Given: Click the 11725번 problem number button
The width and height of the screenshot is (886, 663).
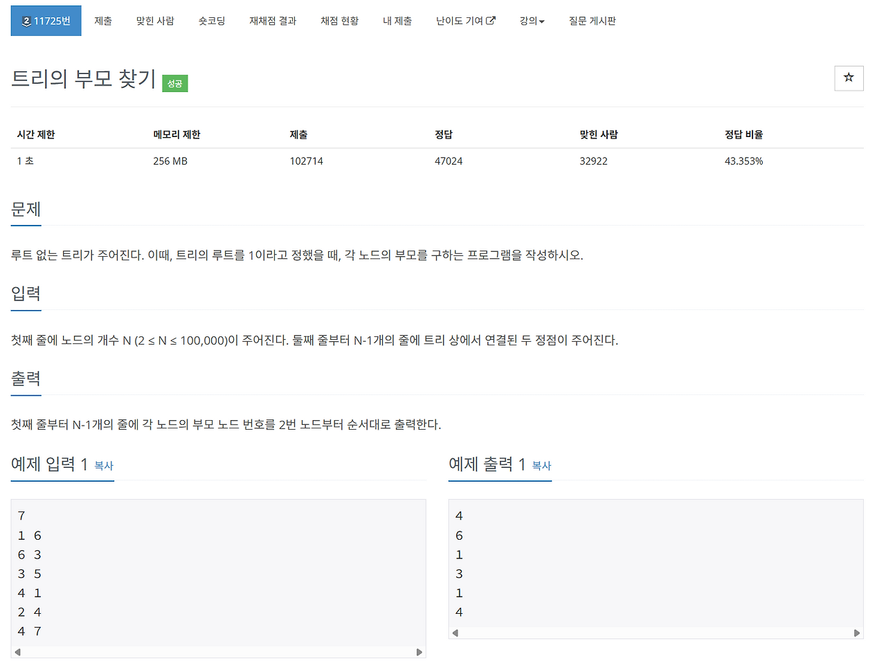Looking at the screenshot, I should point(46,20).
